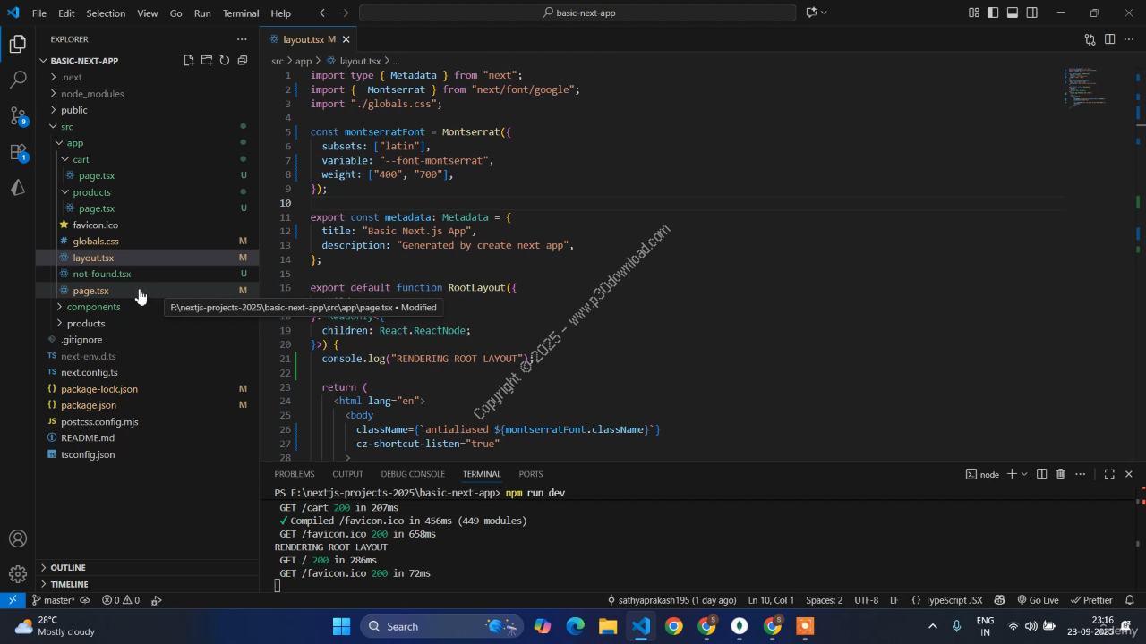1146x644 pixels.
Task: Click the New File icon in Explorer
Action: click(x=189, y=61)
